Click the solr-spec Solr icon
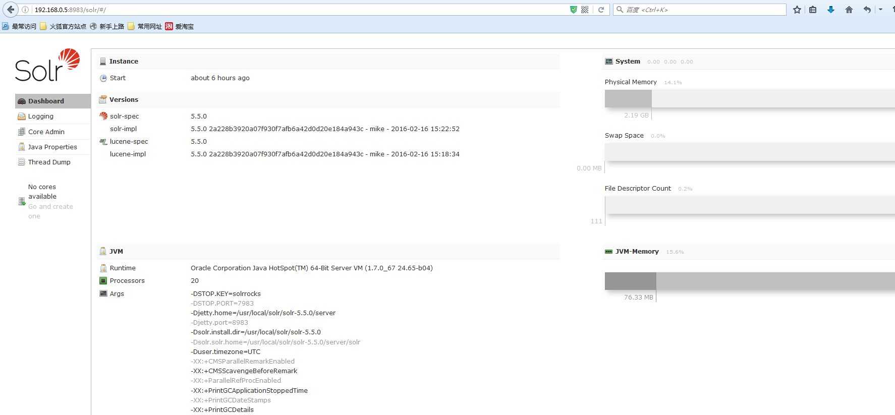This screenshot has width=895, height=415. (103, 116)
